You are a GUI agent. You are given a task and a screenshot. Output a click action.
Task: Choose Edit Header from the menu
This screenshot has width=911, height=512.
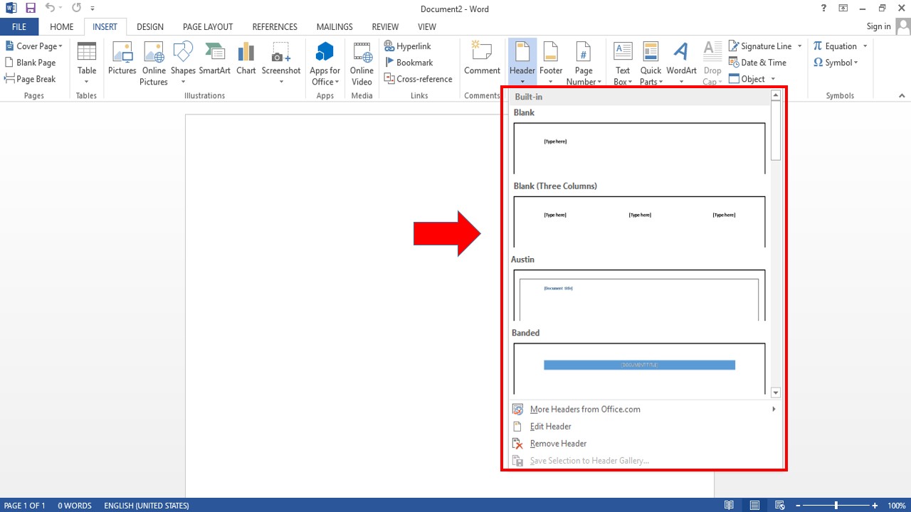coord(550,426)
